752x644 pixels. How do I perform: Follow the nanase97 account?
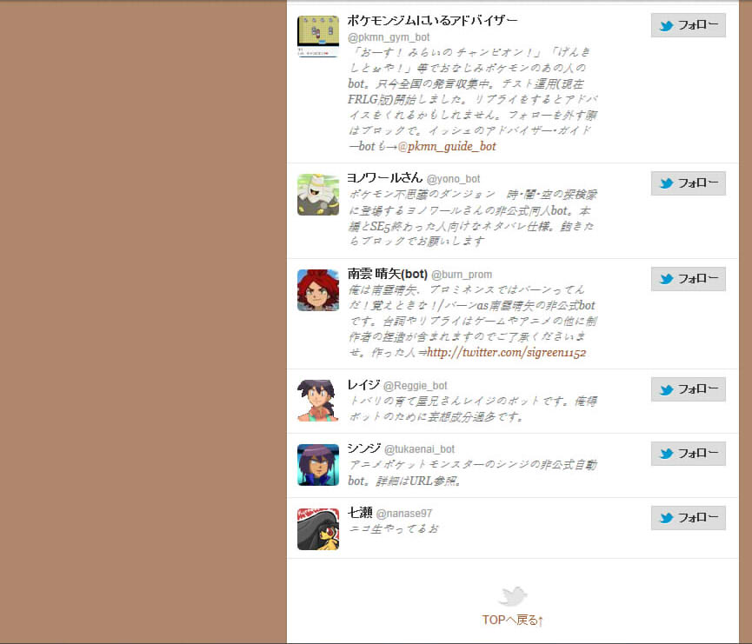[689, 517]
